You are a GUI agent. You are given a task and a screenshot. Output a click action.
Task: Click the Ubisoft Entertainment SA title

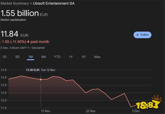[x=54, y=3]
